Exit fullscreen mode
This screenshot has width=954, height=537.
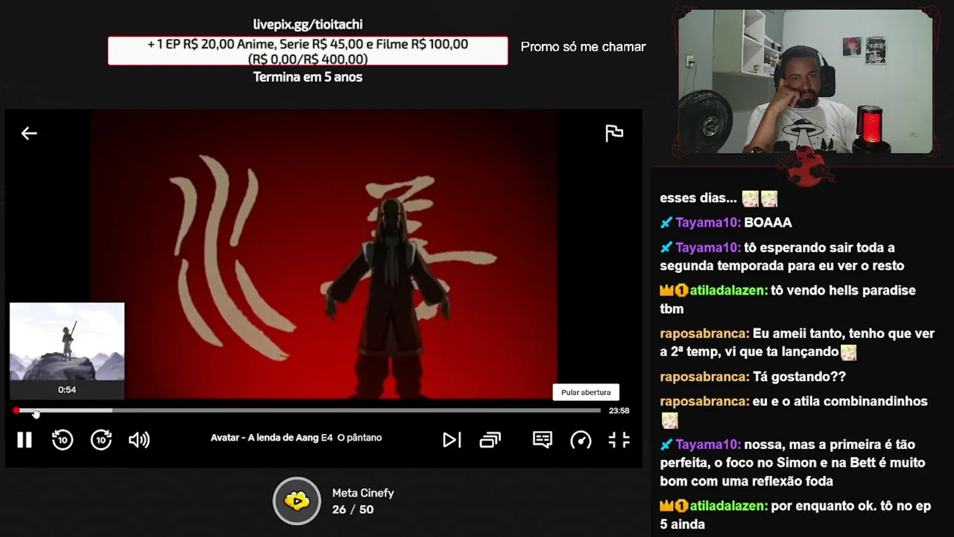619,440
